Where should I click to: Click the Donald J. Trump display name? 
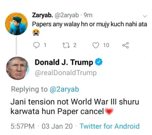(64, 62)
